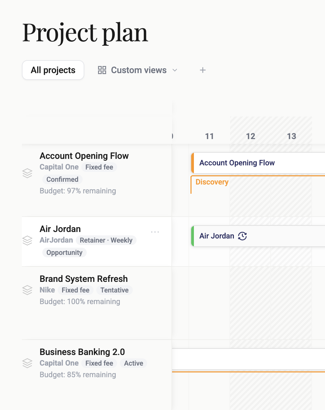The height and width of the screenshot is (410, 325).
Task: Click the layers icon beside Account Opening Flow
Action: coord(27,174)
